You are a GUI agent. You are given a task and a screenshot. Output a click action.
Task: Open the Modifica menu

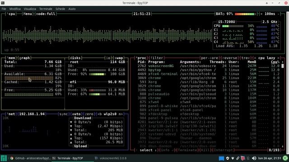point(15,9)
